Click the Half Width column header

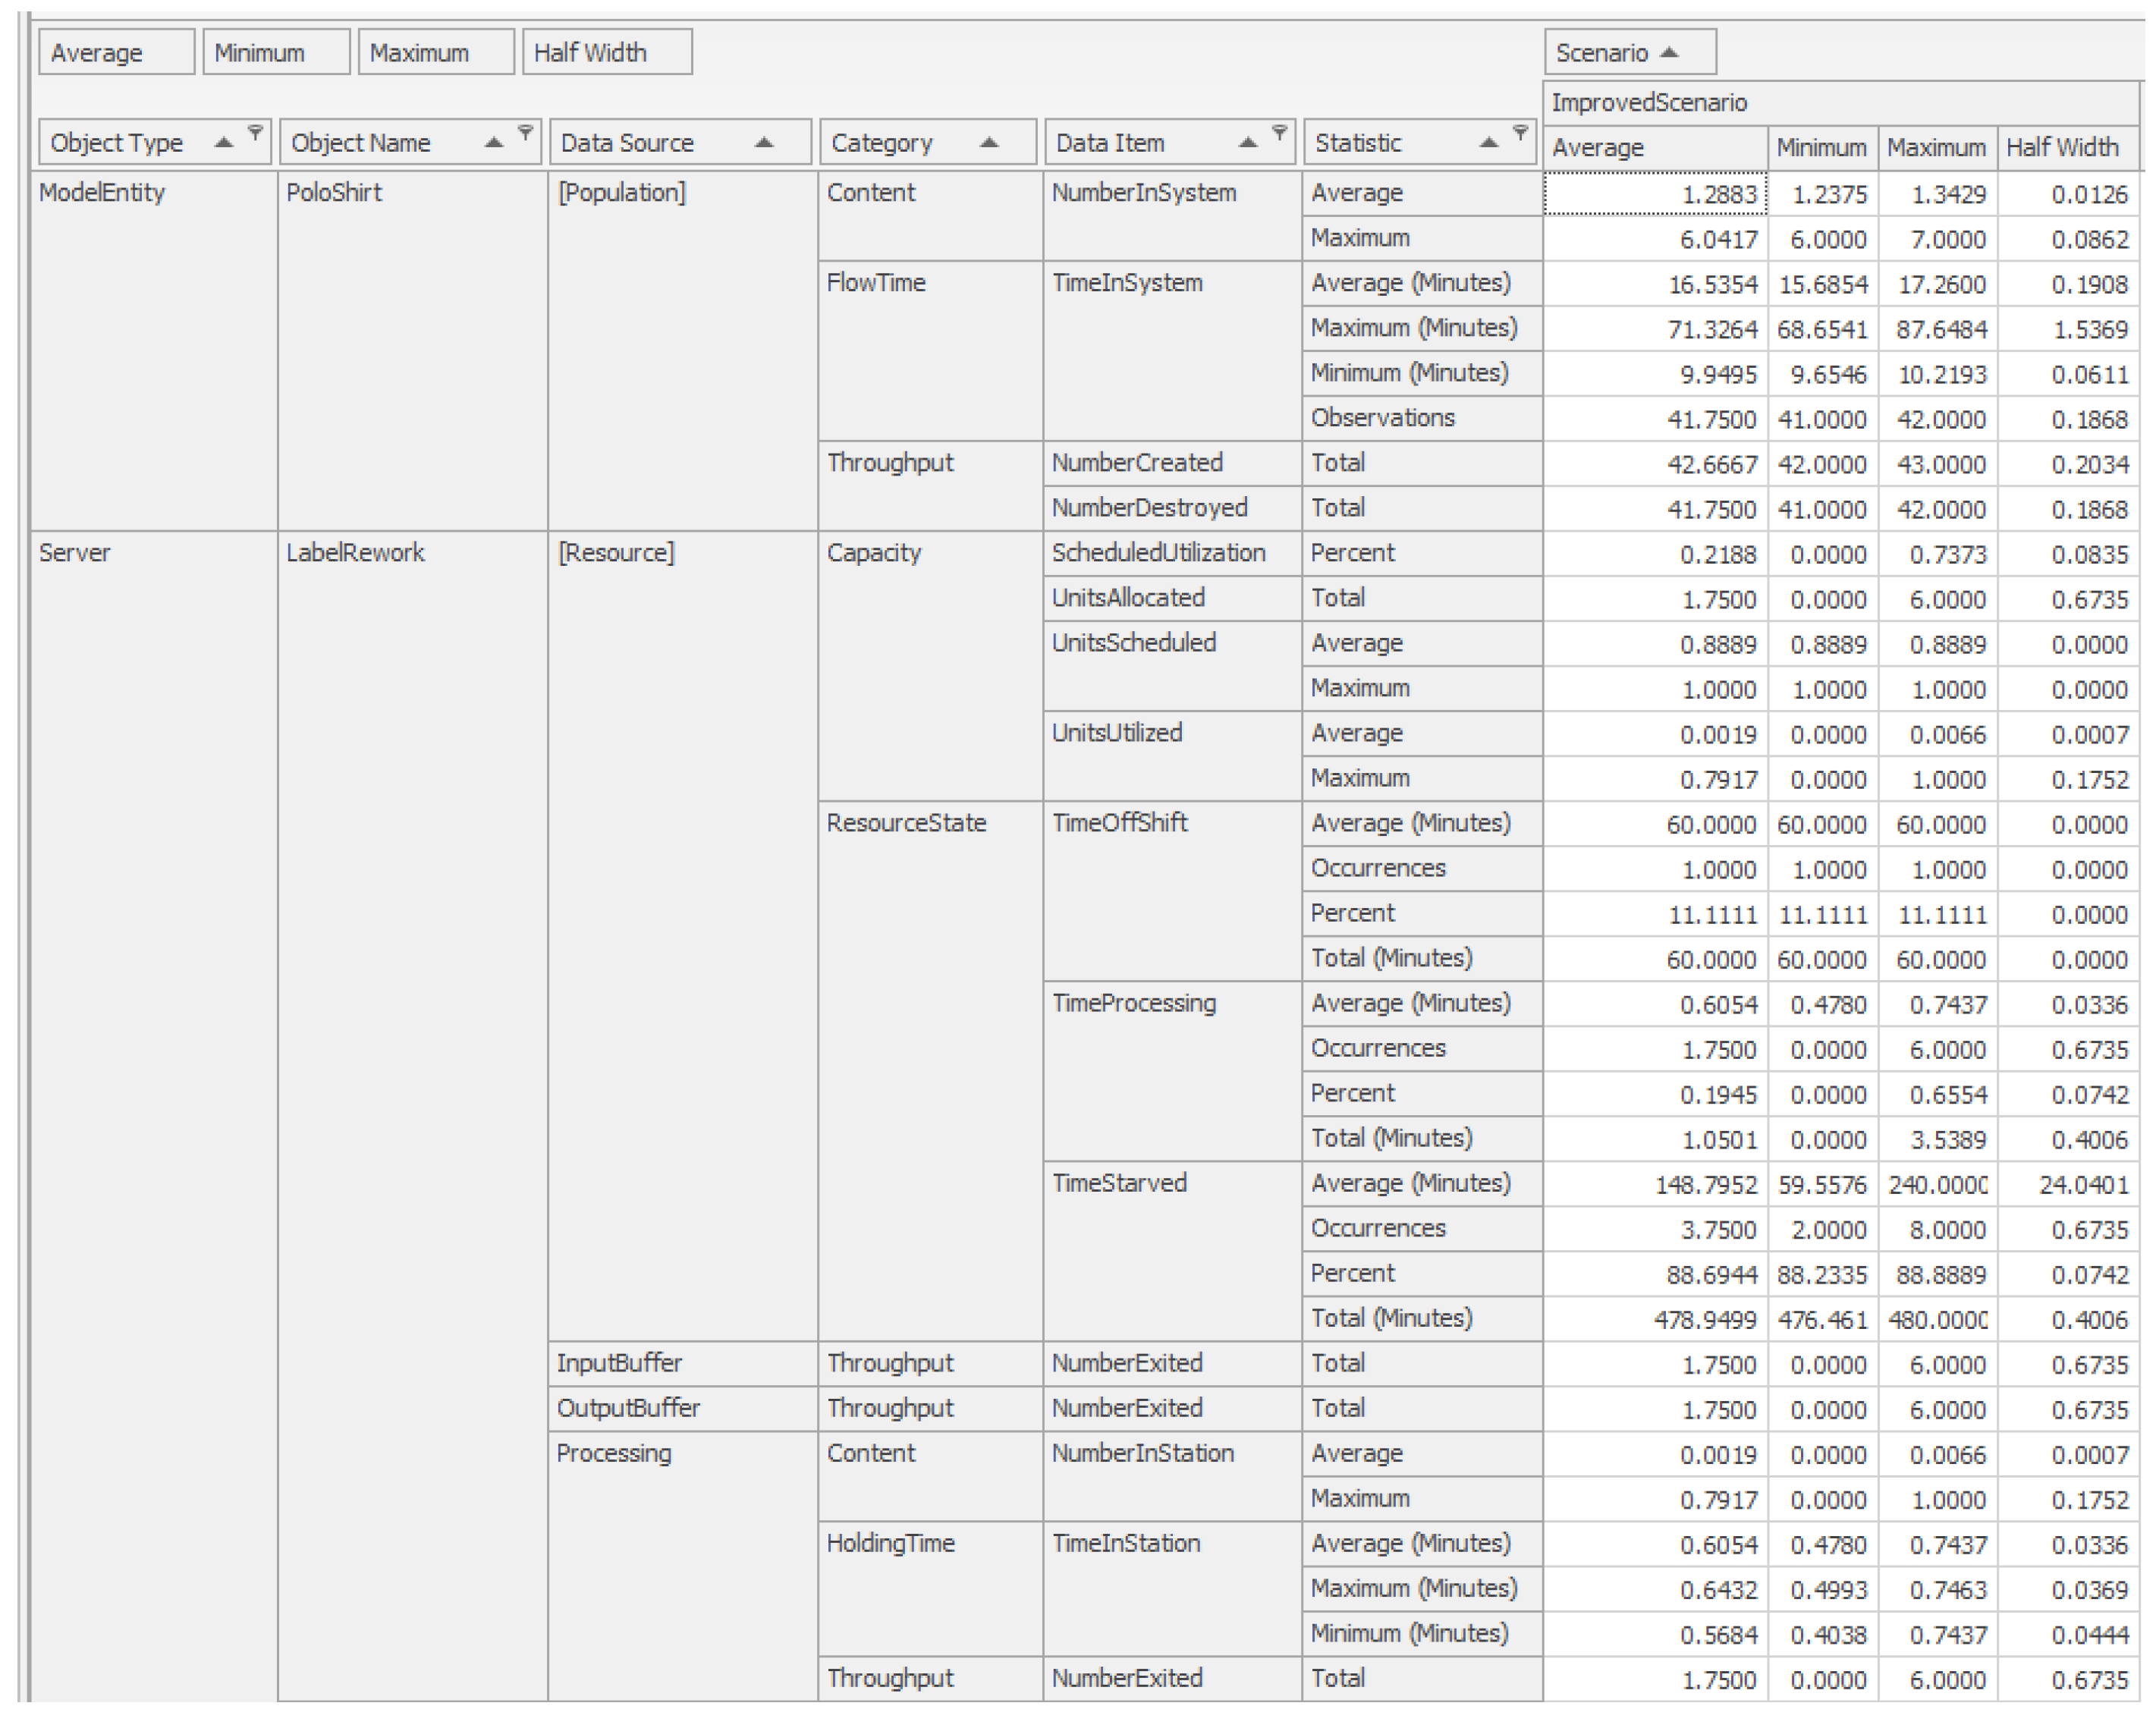point(2066,148)
